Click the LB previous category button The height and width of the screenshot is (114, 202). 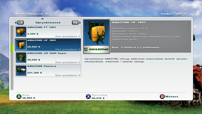pos(20,23)
